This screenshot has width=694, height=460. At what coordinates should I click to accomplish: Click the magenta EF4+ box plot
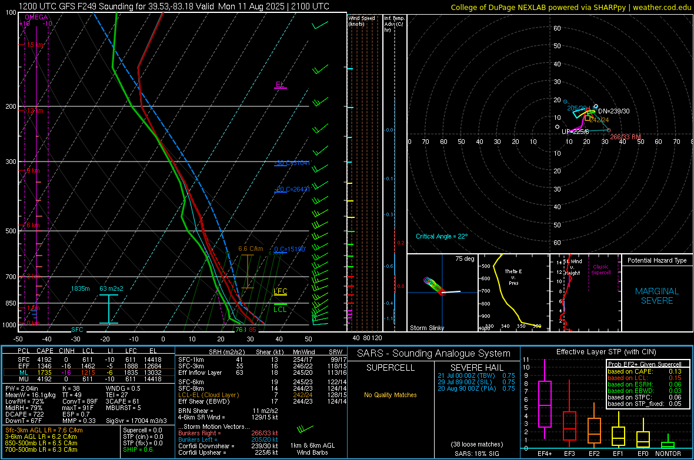(x=545, y=399)
